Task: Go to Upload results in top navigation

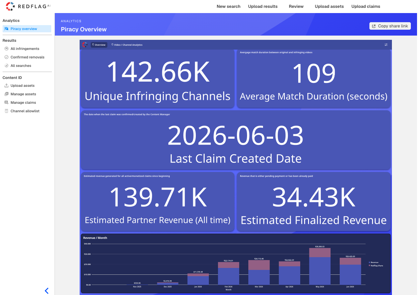Action: [x=263, y=7]
